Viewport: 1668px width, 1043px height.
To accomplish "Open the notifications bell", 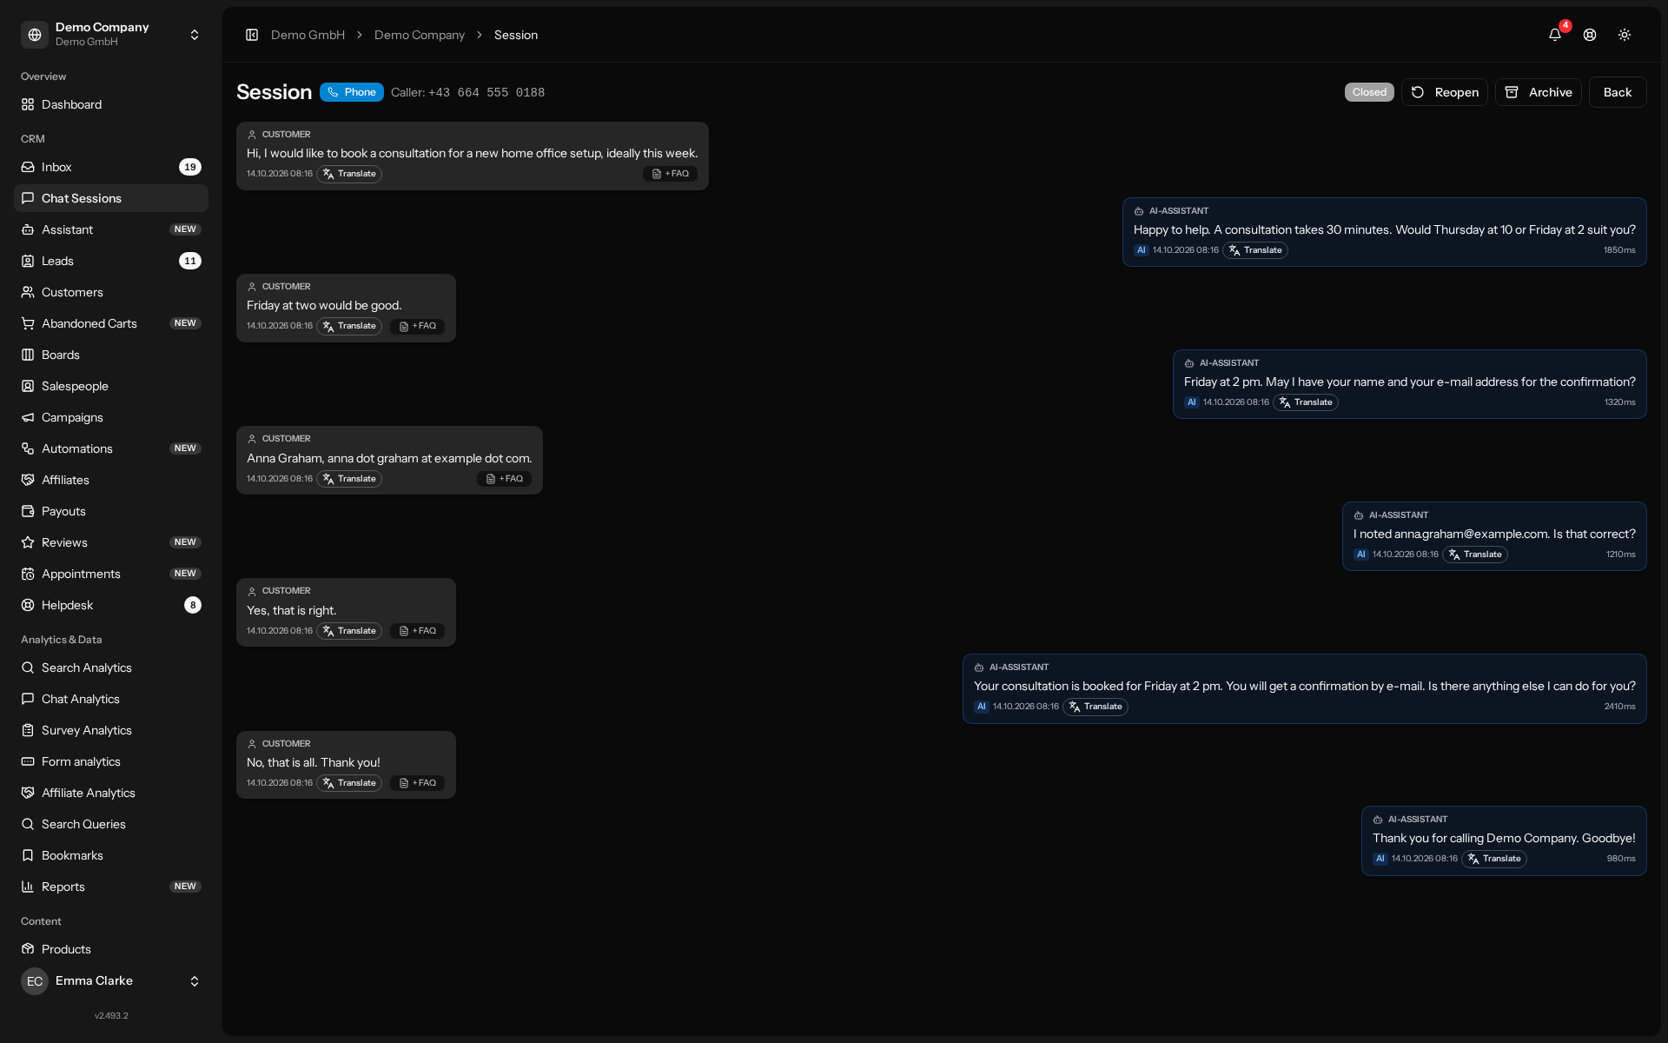I will pyautogui.click(x=1555, y=35).
